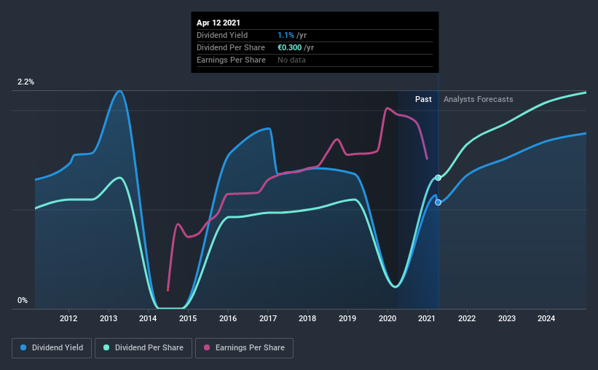598x370 pixels.
Task: Click the teal Dividend Per Share legend dot
Action: (x=106, y=347)
